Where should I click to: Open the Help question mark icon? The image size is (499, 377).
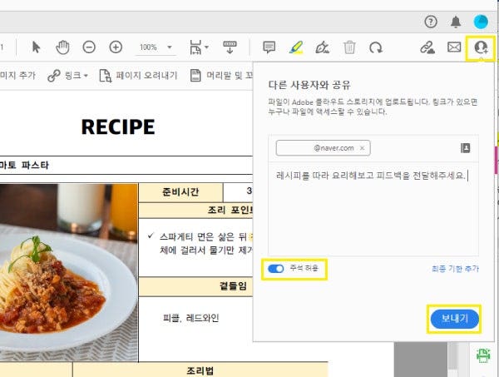[431, 22]
